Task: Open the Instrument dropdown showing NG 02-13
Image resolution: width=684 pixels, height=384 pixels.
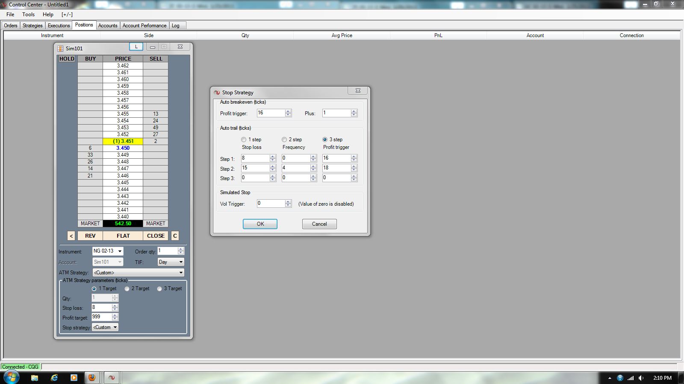Action: (x=108, y=251)
